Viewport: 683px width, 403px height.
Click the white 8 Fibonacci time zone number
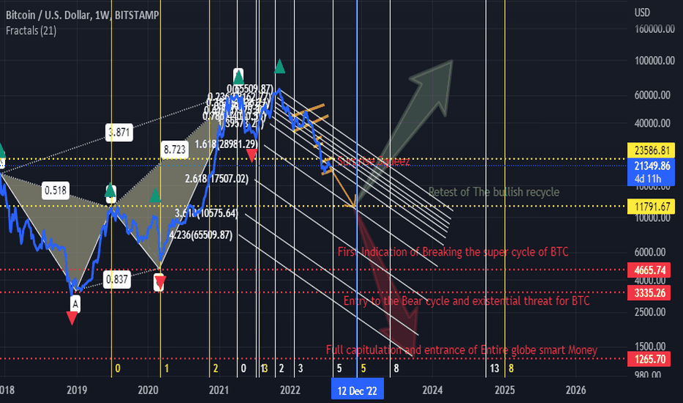click(x=396, y=369)
